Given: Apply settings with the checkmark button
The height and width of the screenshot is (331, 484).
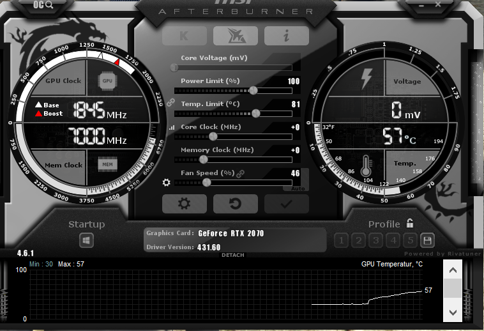Looking at the screenshot, I should [x=287, y=204].
